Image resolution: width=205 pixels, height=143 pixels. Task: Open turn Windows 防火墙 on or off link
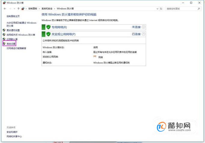[x=21, y=35]
